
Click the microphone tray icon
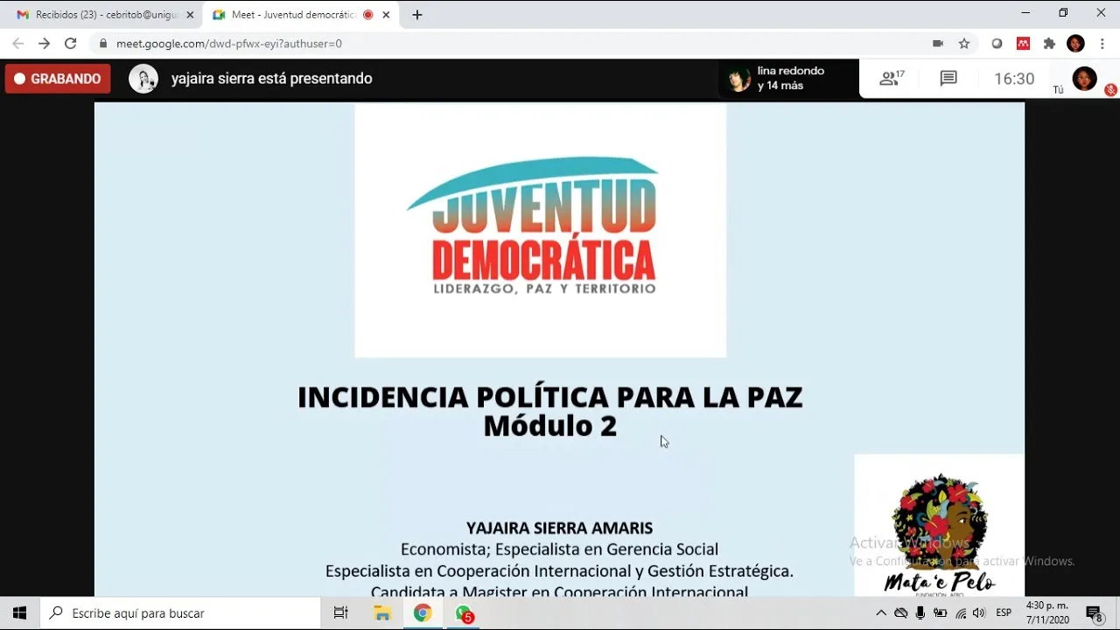pyautogui.click(x=920, y=613)
